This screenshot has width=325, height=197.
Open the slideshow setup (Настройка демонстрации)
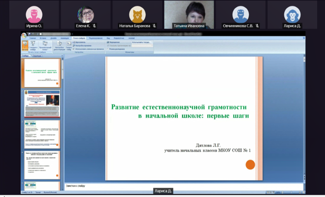click(59, 46)
